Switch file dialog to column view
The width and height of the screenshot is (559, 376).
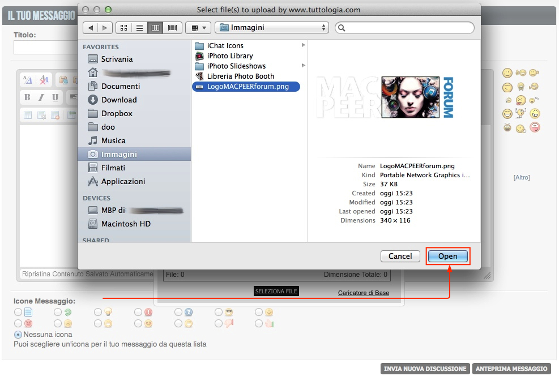pos(155,28)
